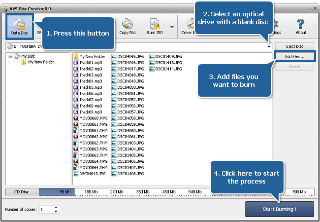Select MOV00860.MPG video file
The height and width of the screenshot is (222, 320).
pyautogui.click(x=91, y=118)
